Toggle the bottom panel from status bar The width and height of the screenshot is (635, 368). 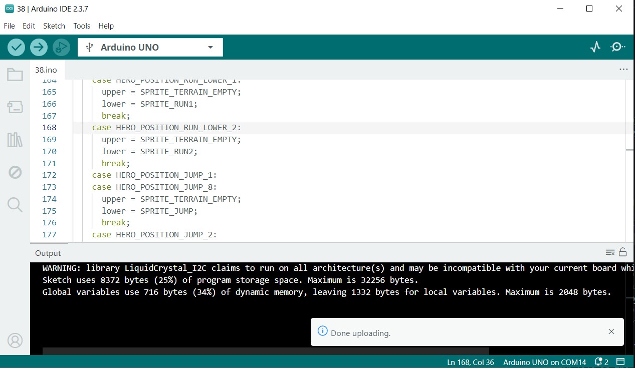[620, 362]
